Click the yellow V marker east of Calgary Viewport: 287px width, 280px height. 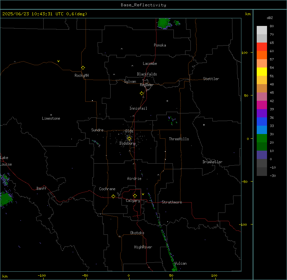pyautogui.click(x=143, y=194)
